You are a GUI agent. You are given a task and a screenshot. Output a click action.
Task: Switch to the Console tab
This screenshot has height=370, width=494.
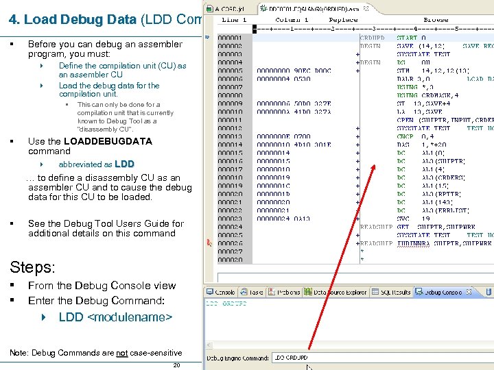(x=224, y=292)
